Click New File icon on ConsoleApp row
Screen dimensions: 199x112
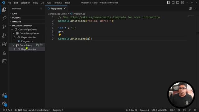pos(37,45)
